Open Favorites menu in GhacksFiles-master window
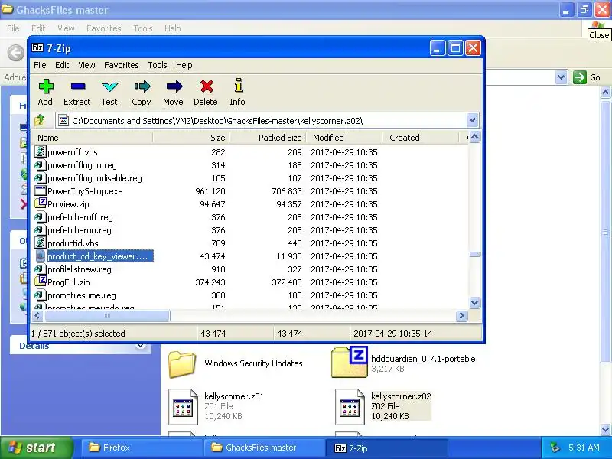This screenshot has height=459, width=612. click(104, 28)
